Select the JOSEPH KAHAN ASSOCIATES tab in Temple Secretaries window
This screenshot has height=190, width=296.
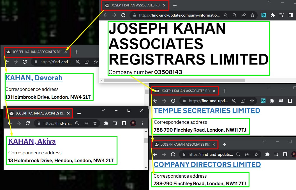185,91
